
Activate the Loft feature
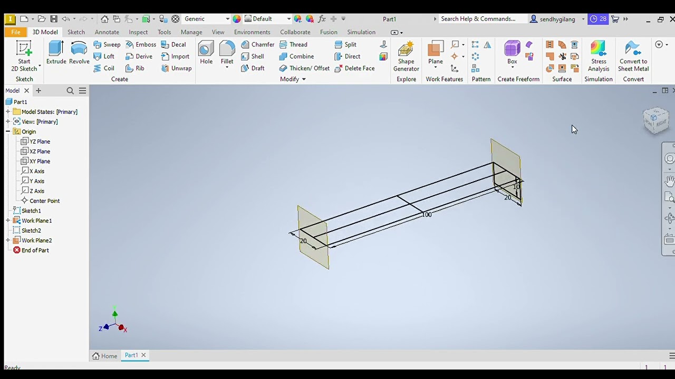tap(104, 56)
